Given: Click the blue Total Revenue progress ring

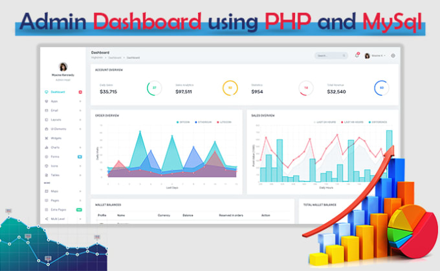Looking at the screenshot, I should pos(382,88).
